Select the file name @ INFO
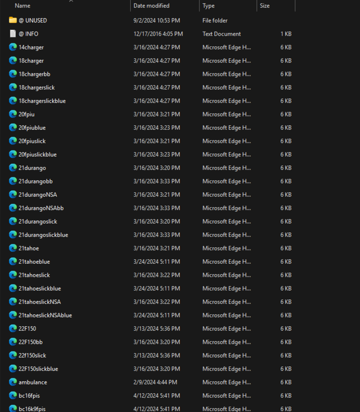360x412 pixels. pos(29,34)
